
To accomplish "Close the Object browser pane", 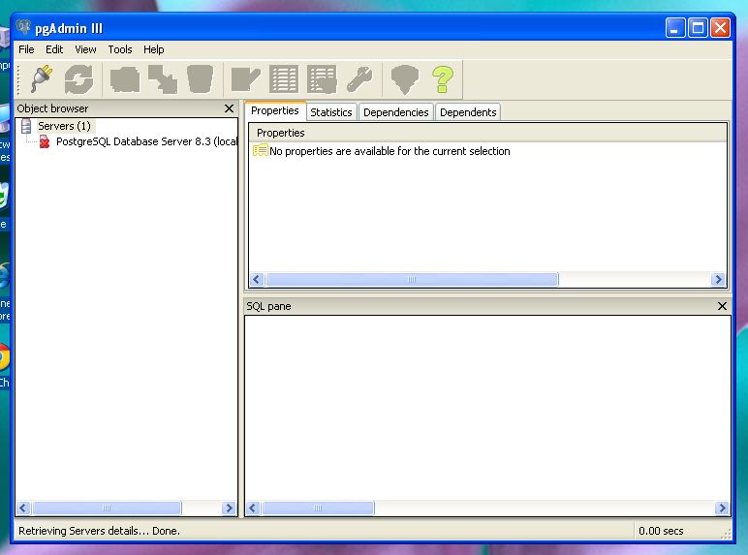I will click(229, 108).
